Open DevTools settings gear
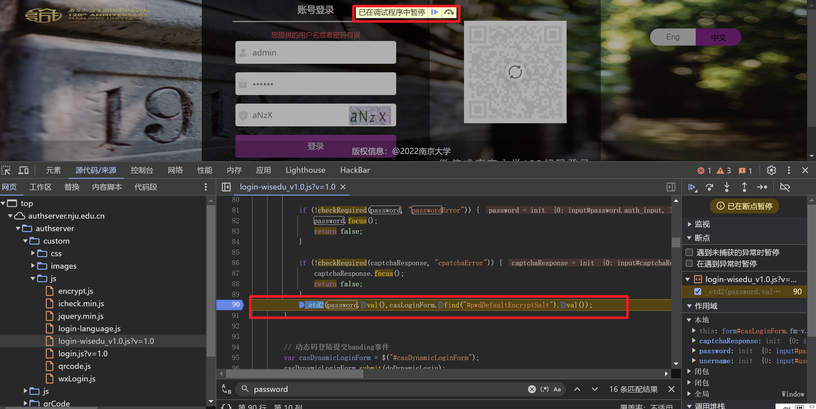The height and width of the screenshot is (409, 816). click(771, 170)
